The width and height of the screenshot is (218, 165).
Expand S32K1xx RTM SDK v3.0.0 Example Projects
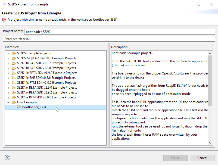point(8,97)
